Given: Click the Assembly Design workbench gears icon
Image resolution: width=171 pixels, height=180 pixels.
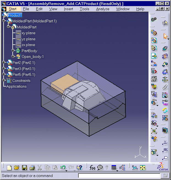Looking at the screenshot, I should point(154,20).
